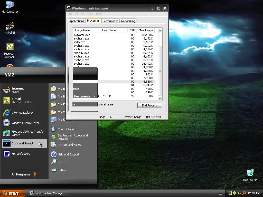Switch to Applications tab in Task Manager

pos(77,21)
